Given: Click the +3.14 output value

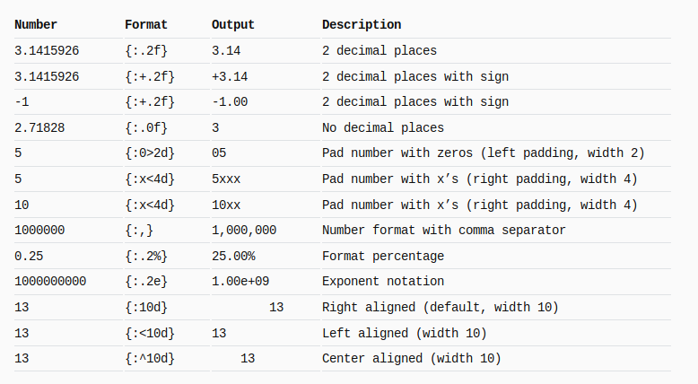Looking at the screenshot, I should tap(230, 76).
